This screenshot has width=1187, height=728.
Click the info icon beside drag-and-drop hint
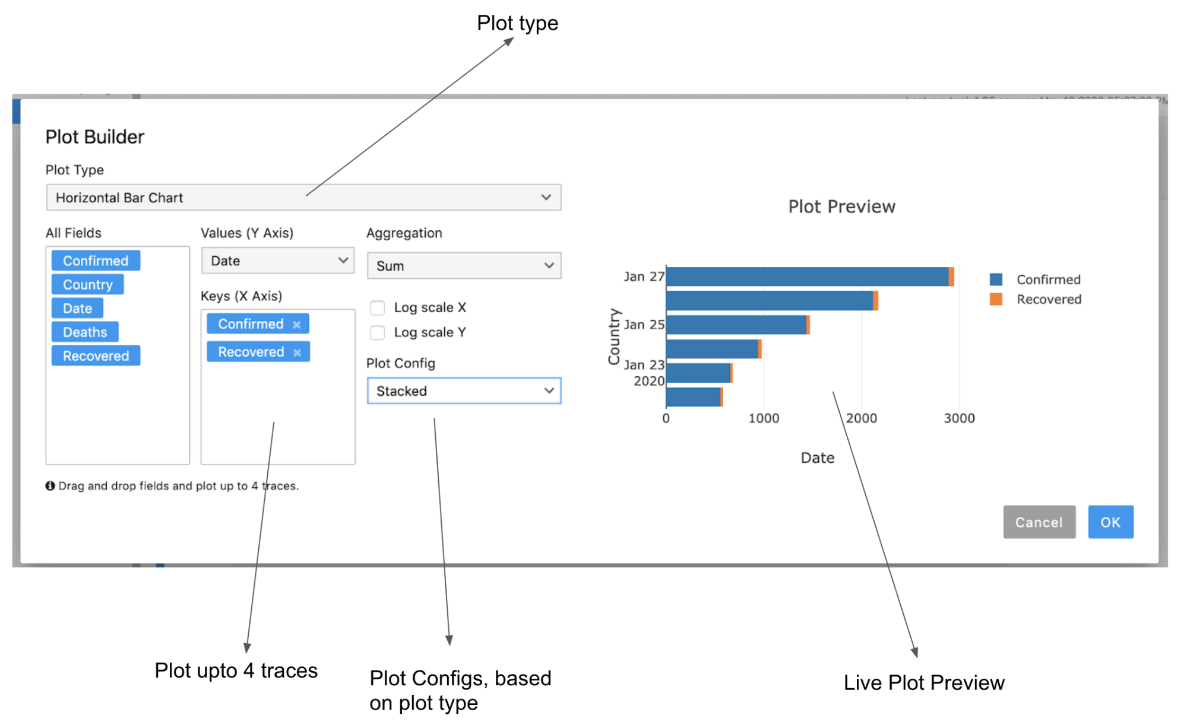50,486
